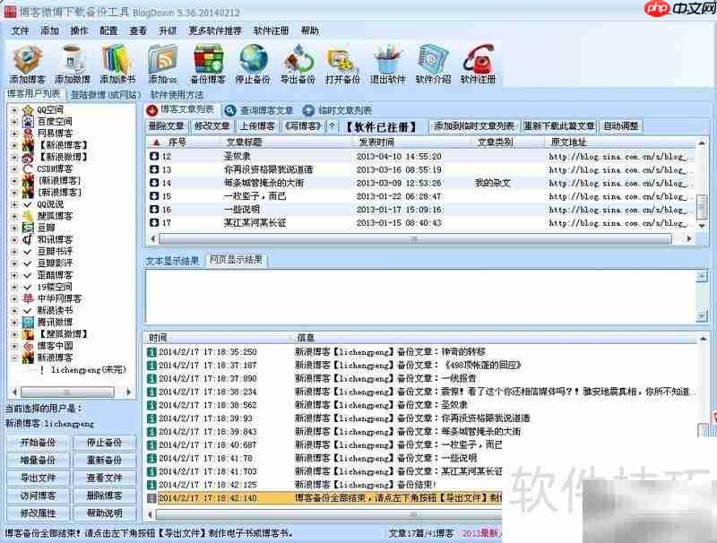Click the 我的杂文 category cell
Viewport: 717px width, 543px height.
(x=492, y=183)
